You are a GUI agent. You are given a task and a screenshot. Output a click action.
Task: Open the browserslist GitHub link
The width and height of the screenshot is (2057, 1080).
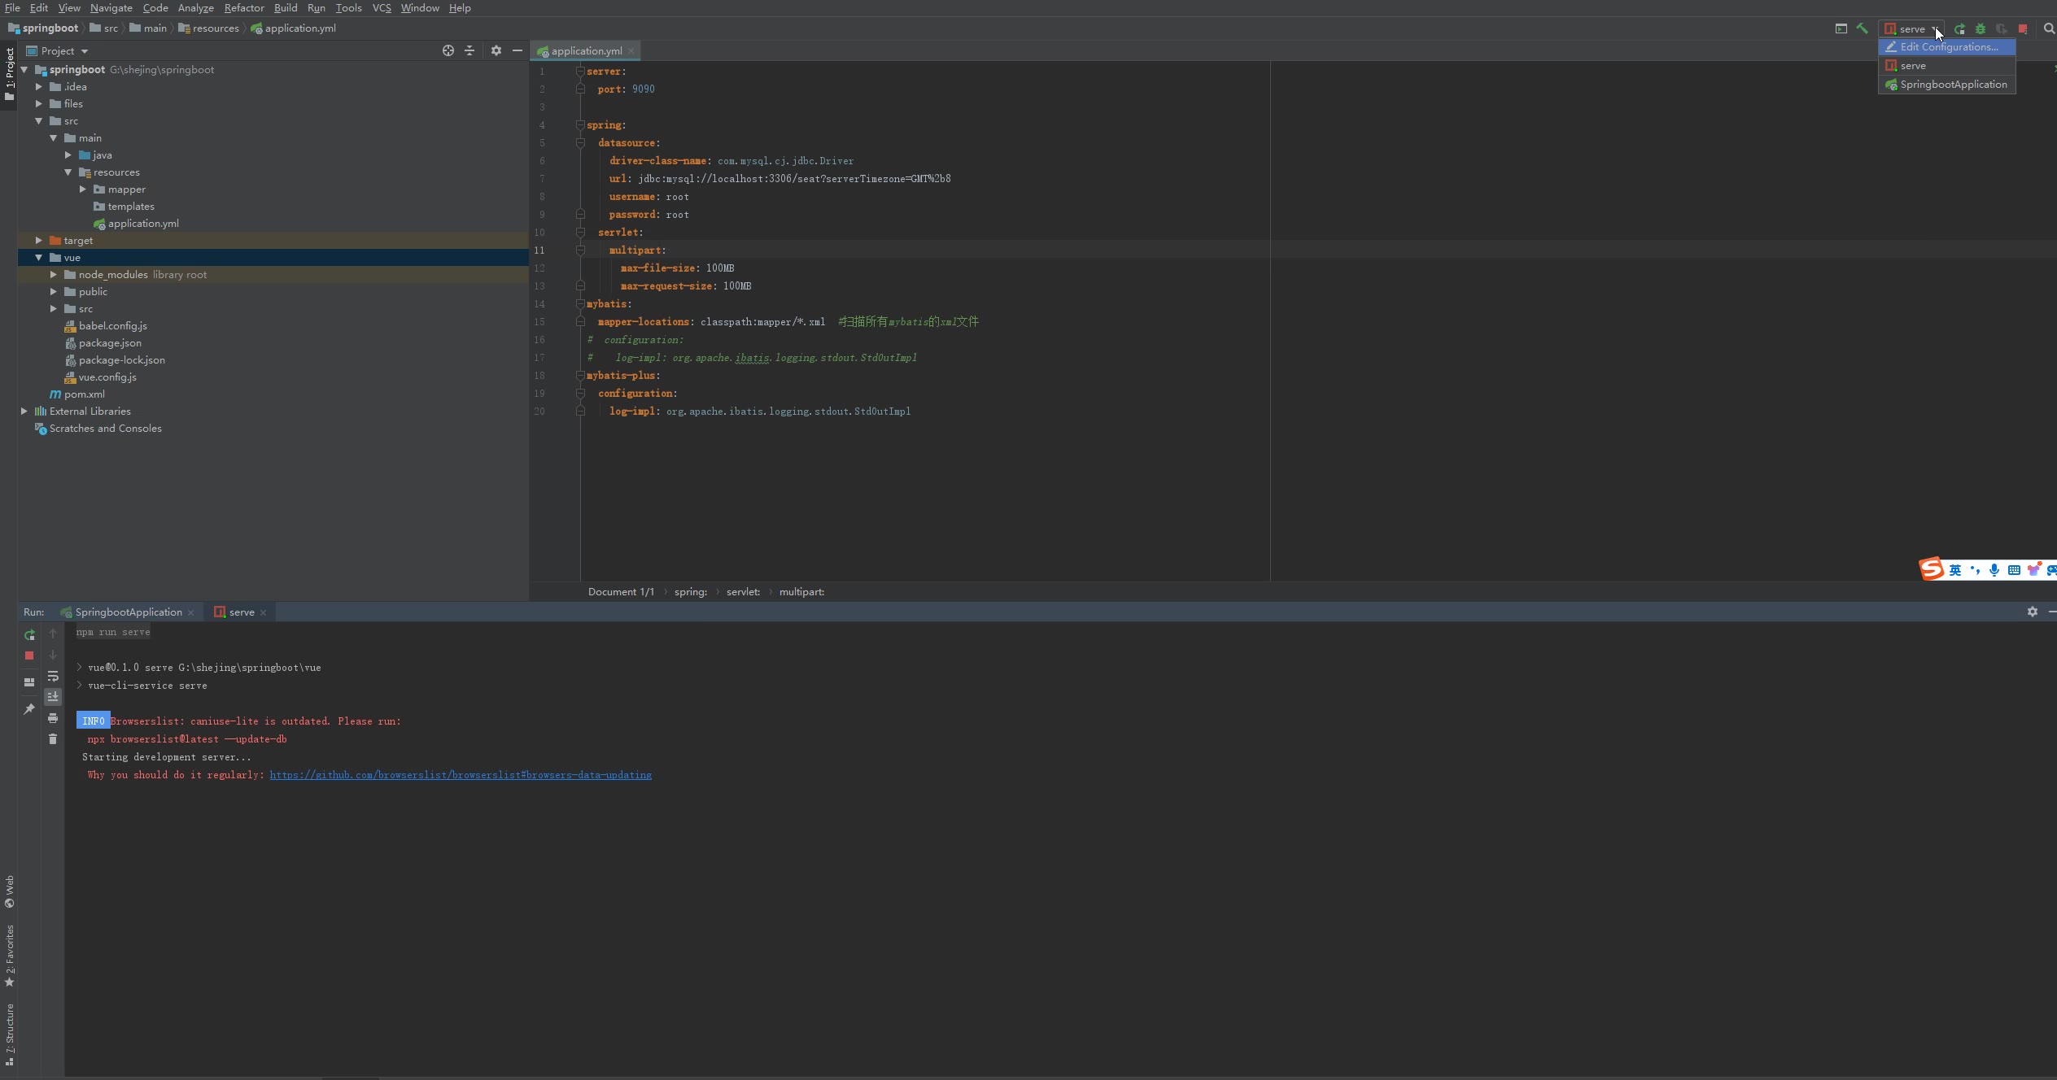[x=461, y=775]
